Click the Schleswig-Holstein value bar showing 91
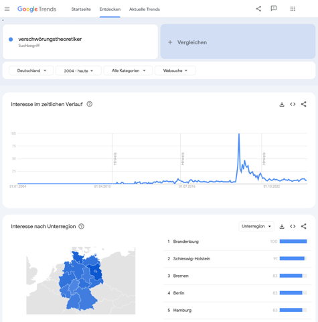Image resolution: width=318 pixels, height=322 pixels. (x=293, y=258)
